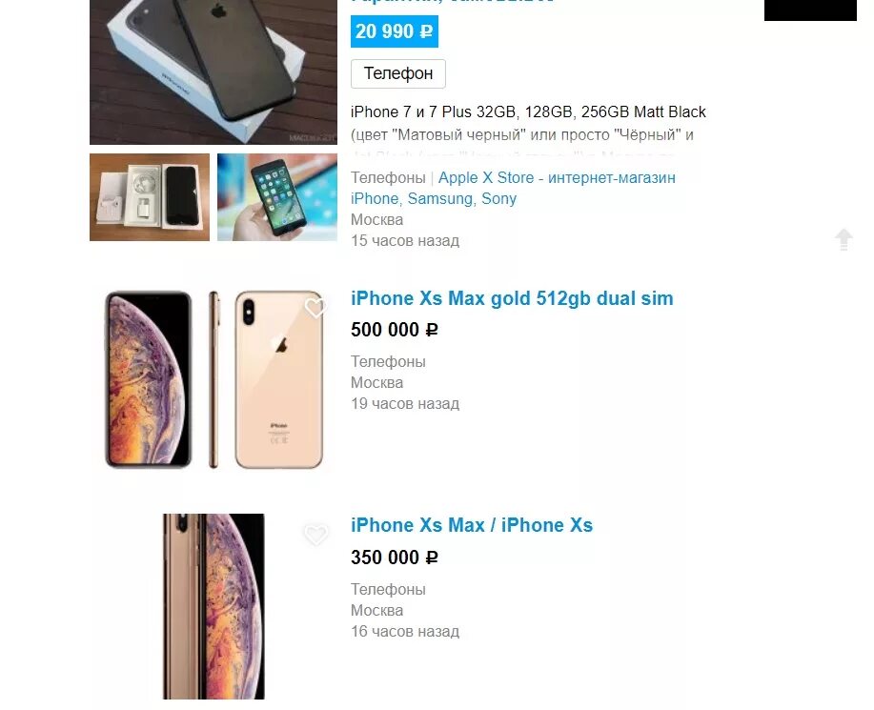Screen dimensions: 874x710
Task: Click the scroll-to-top arrow icon
Action: pyautogui.click(x=844, y=239)
